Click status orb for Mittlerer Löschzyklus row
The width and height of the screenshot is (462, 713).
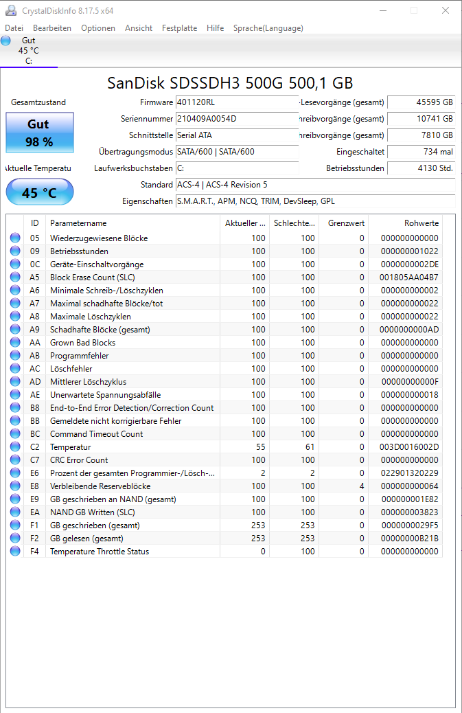[15, 381]
